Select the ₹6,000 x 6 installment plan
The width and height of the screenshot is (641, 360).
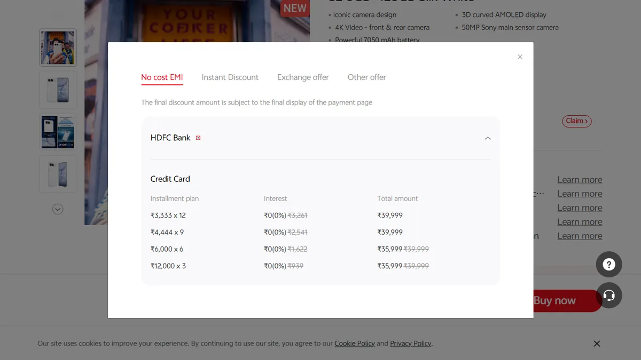tap(167, 249)
